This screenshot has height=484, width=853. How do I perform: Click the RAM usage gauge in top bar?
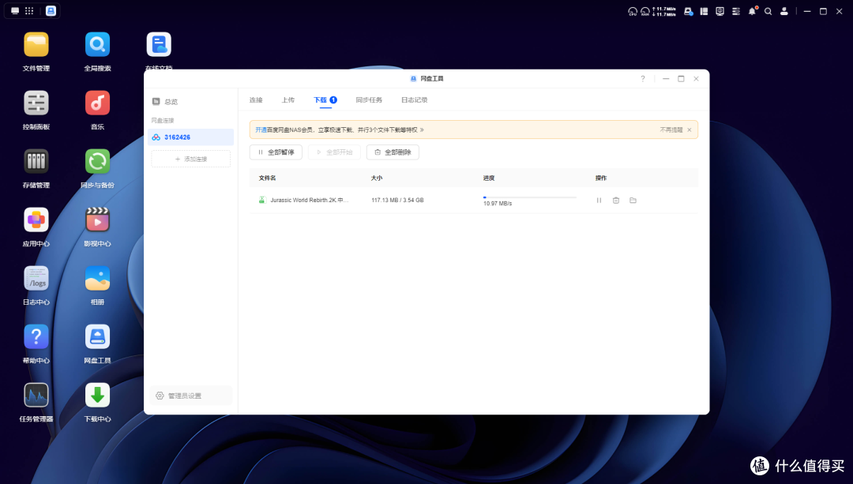pos(645,11)
